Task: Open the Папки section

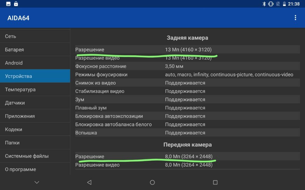Action: pos(35,143)
